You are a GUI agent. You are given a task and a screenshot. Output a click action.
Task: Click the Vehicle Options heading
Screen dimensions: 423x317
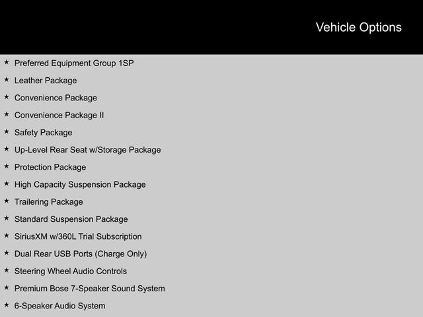(358, 27)
